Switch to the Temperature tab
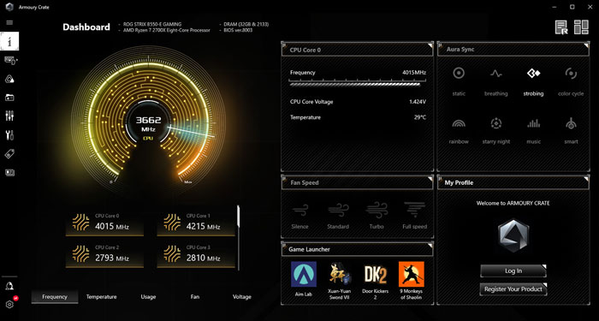Viewport: 599px width, 321px height. click(x=101, y=297)
